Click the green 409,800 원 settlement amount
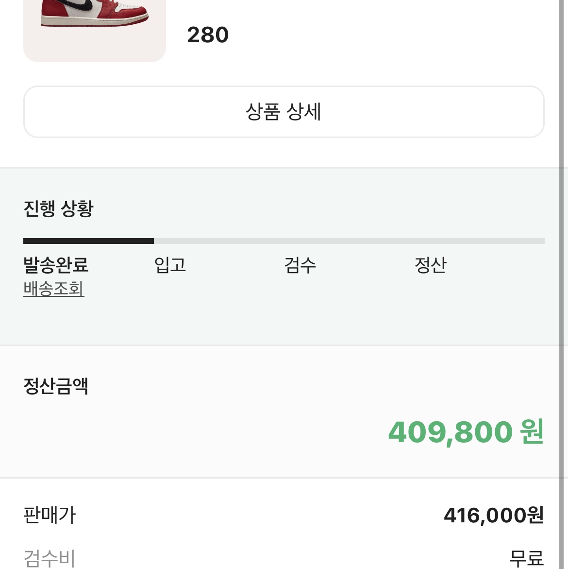The height and width of the screenshot is (569, 568). [x=466, y=432]
